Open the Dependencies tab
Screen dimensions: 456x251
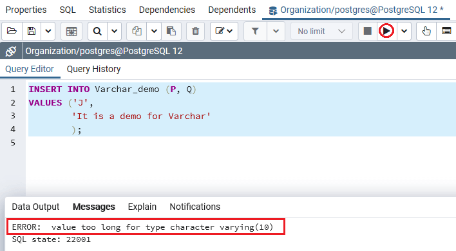[167, 10]
